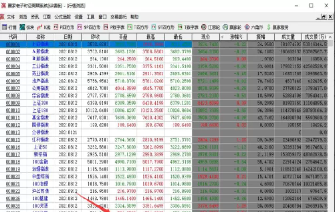The height and width of the screenshot is (212, 335).
Task: Sort by the 涨幅% column header
Action: coord(233,37)
